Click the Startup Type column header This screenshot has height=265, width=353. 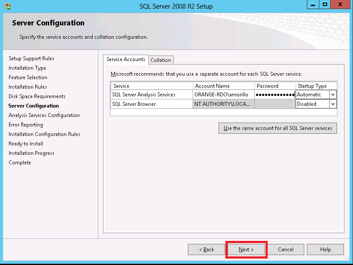(316, 86)
